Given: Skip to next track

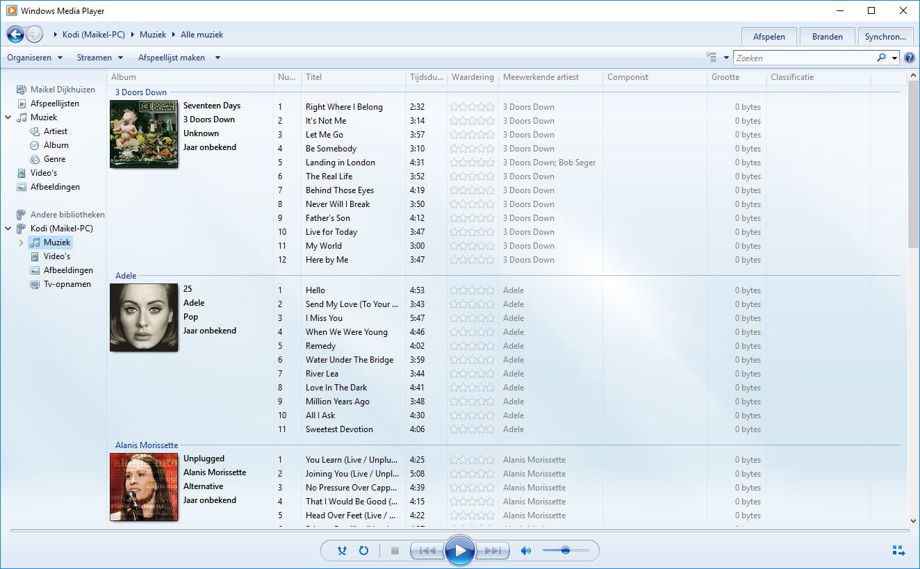Looking at the screenshot, I should 493,551.
